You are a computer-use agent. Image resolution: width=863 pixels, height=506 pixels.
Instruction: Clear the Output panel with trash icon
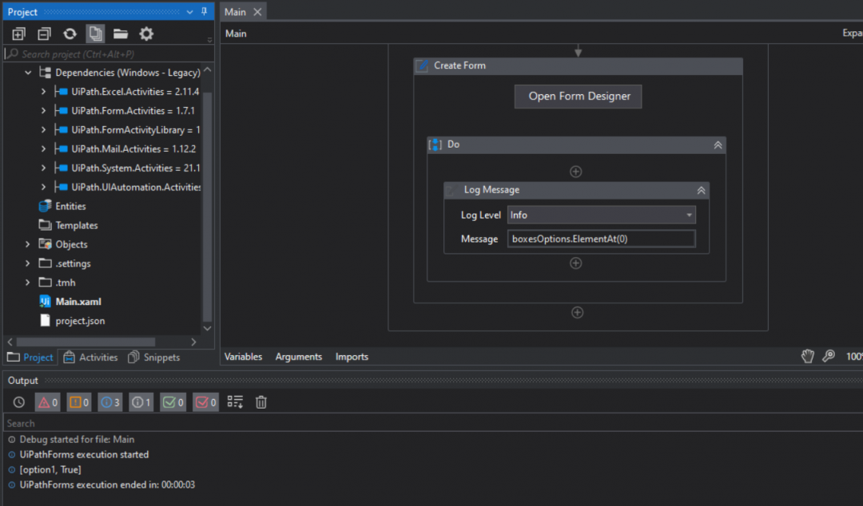point(260,401)
